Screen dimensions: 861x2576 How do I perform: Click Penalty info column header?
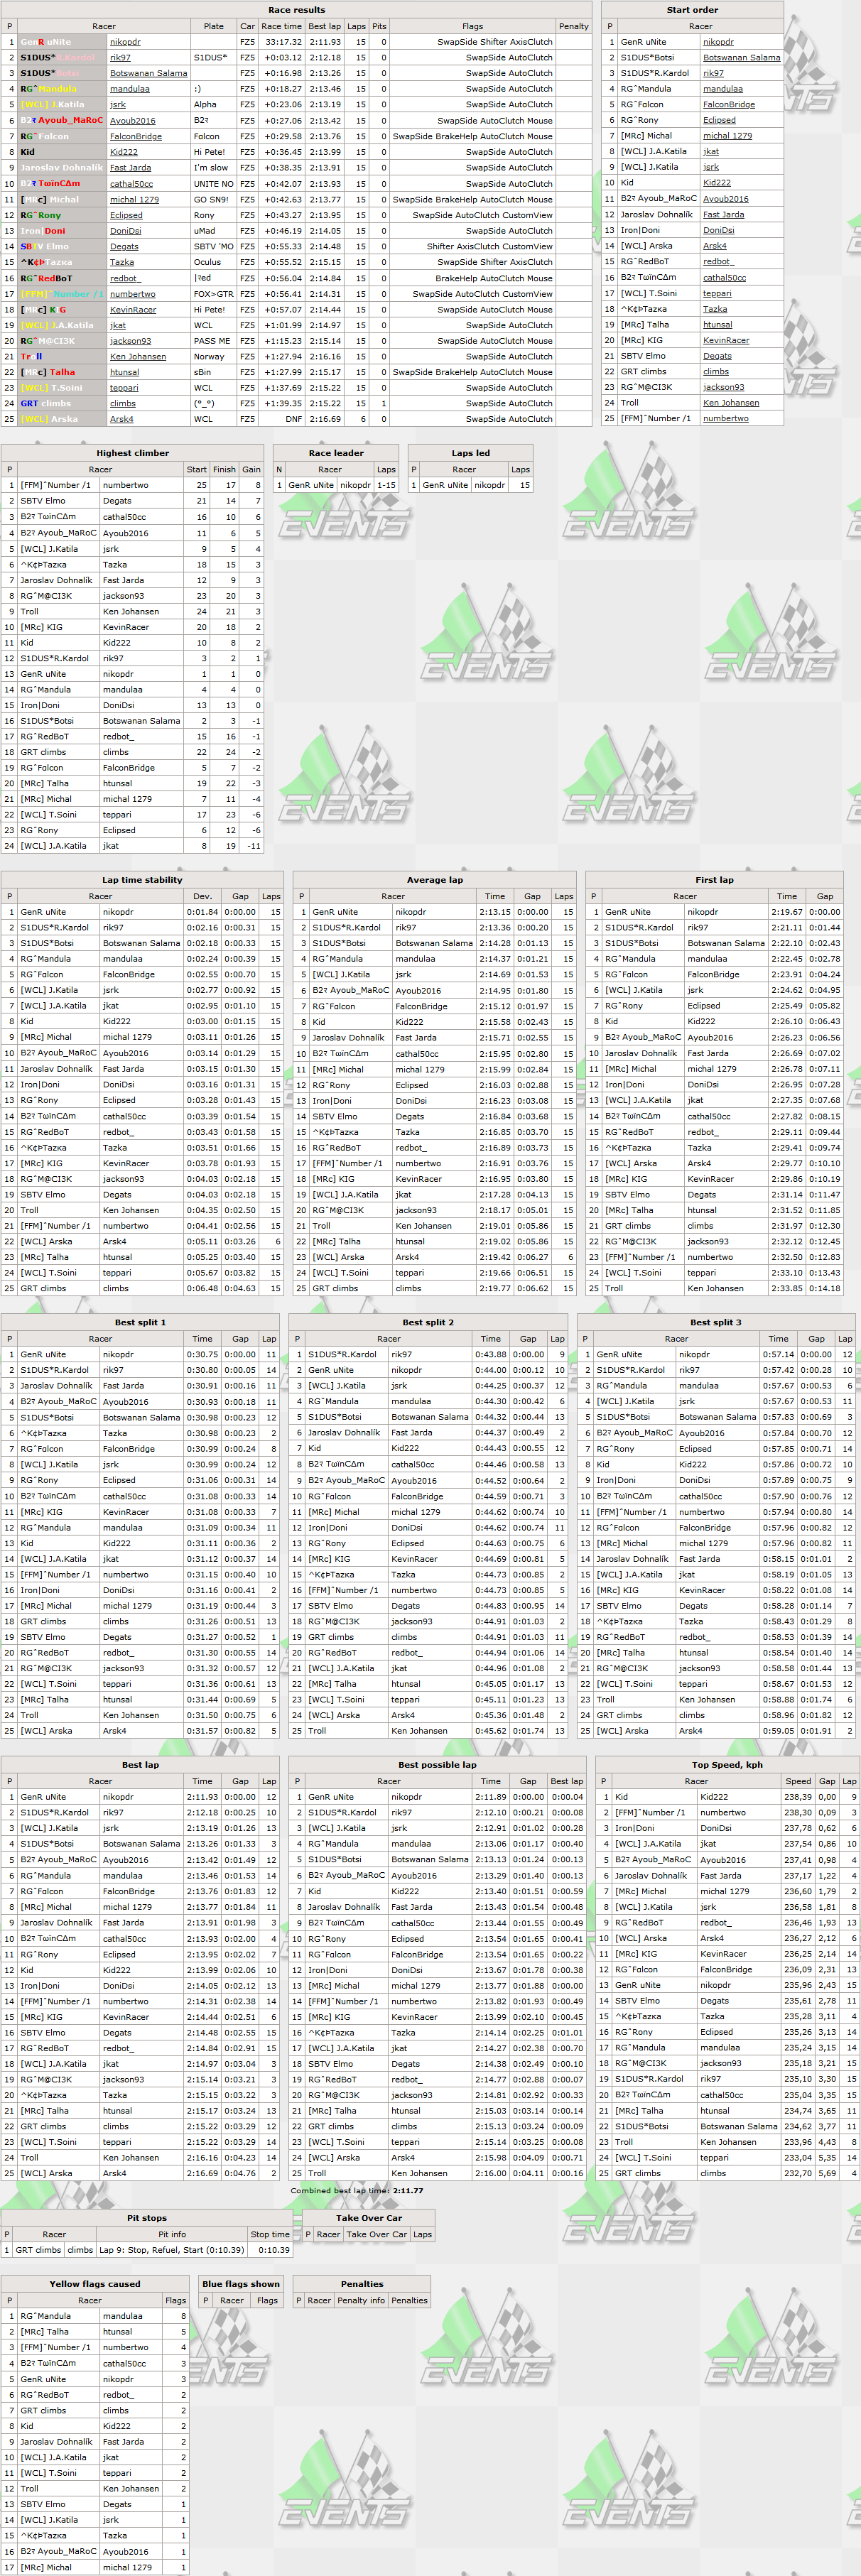[361, 2300]
